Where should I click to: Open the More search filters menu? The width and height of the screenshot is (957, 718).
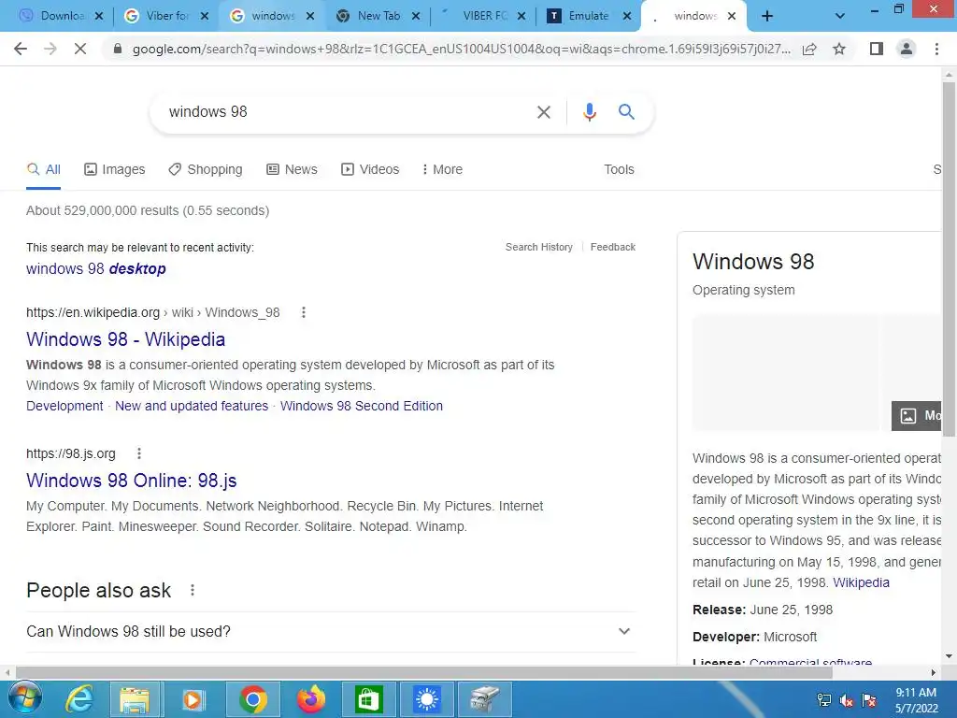[442, 169]
